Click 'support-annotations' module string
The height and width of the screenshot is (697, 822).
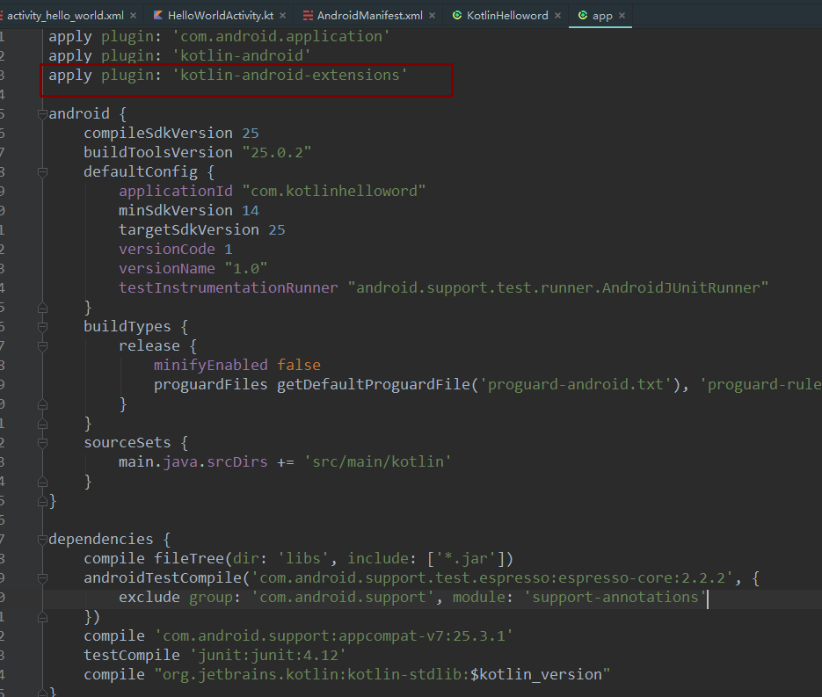(615, 598)
